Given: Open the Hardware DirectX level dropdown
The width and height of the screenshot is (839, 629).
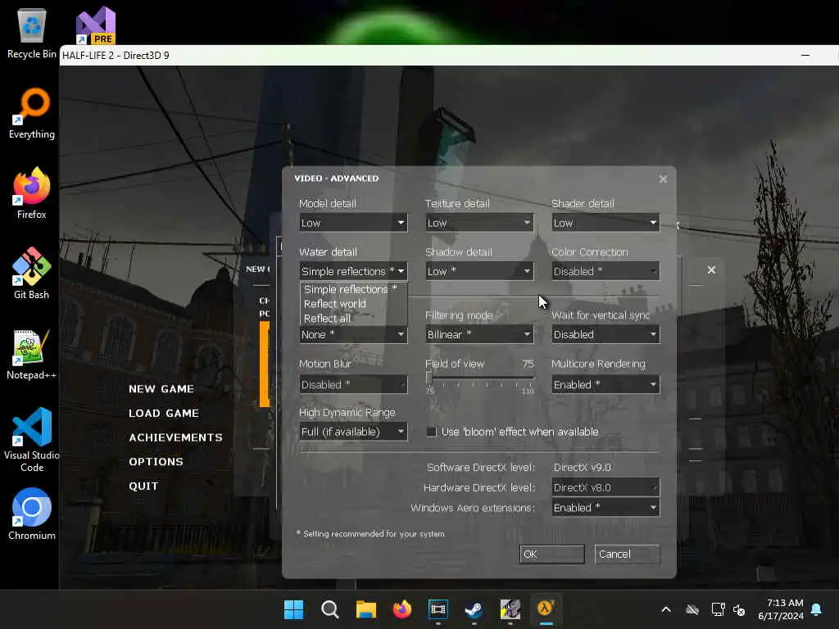Looking at the screenshot, I should click(x=605, y=487).
